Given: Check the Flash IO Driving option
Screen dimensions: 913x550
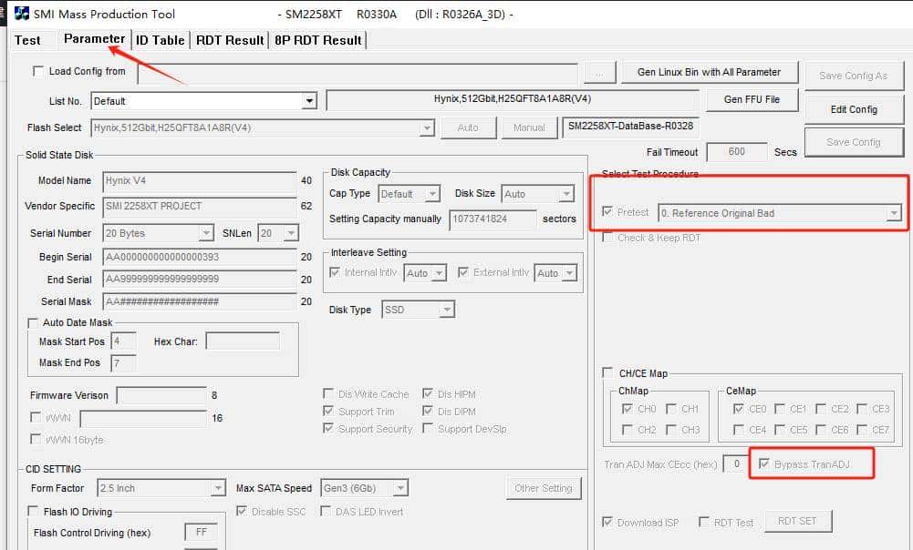Looking at the screenshot, I should coord(35,513).
